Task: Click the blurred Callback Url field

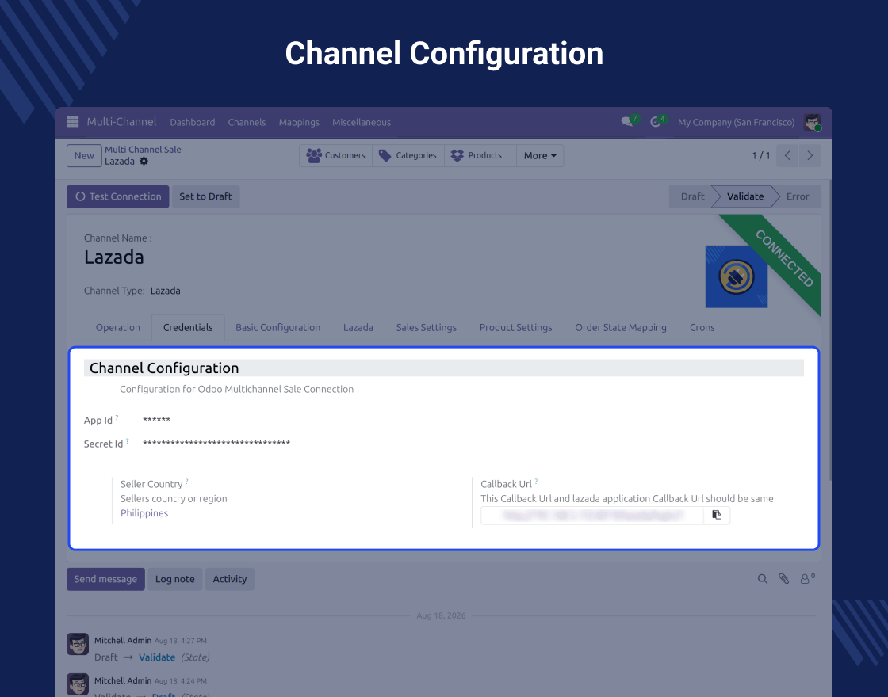Action: pos(591,516)
